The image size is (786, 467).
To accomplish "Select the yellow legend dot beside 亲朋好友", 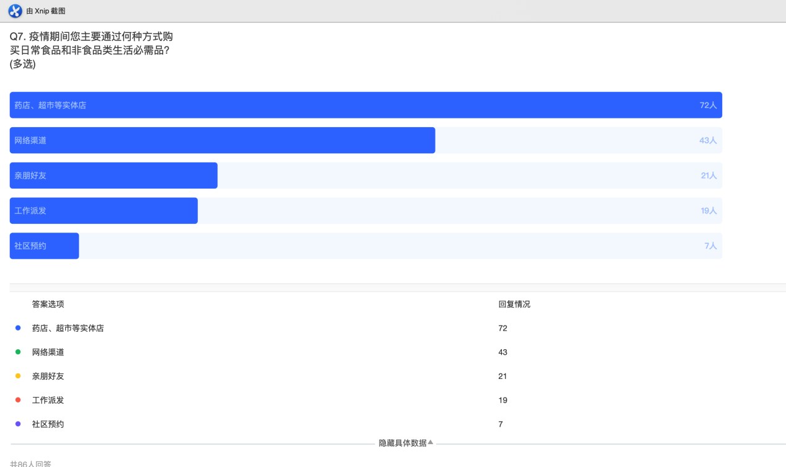I will pyautogui.click(x=18, y=376).
